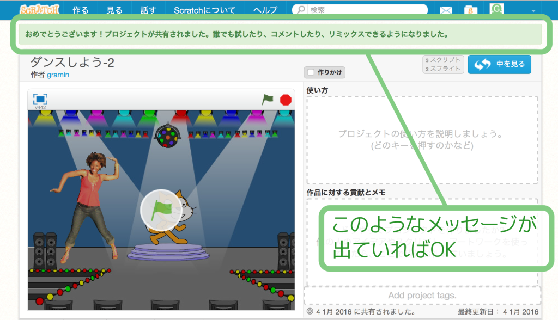Screen dimensions: 558x320
Task: Click the dancer sprite on stage
Action: (x=86, y=206)
